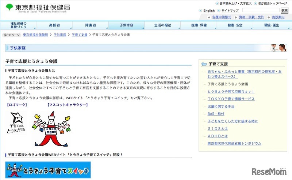The image size is (292, 180).
Task: Open the SIDSとは link
Action: pos(218,129)
